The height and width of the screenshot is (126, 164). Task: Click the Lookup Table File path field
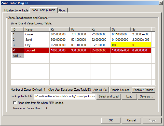65,96
